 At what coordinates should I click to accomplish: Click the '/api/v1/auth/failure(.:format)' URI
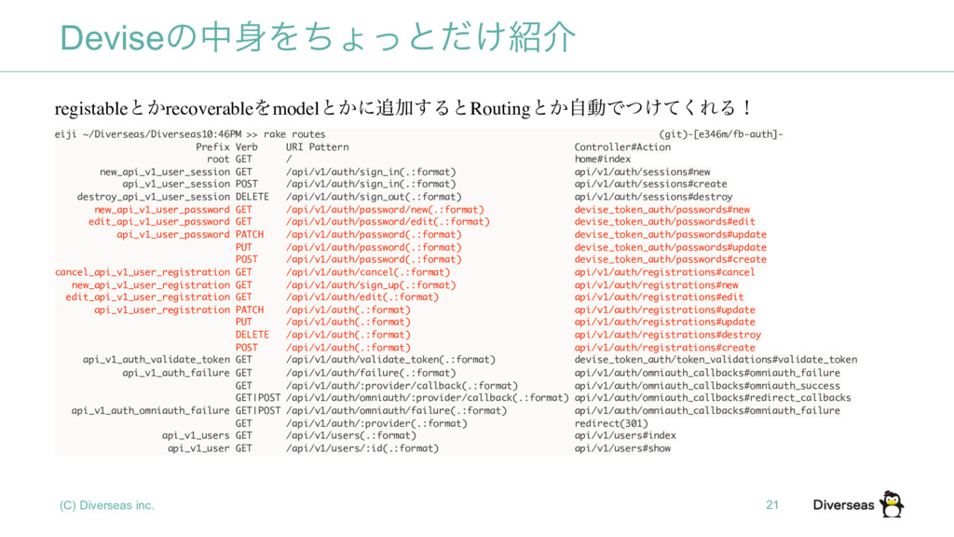[x=371, y=373]
